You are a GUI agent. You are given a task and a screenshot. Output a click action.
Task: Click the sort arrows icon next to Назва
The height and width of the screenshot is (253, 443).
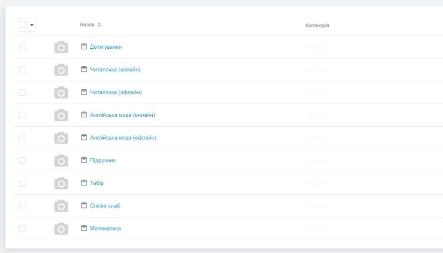coord(100,25)
